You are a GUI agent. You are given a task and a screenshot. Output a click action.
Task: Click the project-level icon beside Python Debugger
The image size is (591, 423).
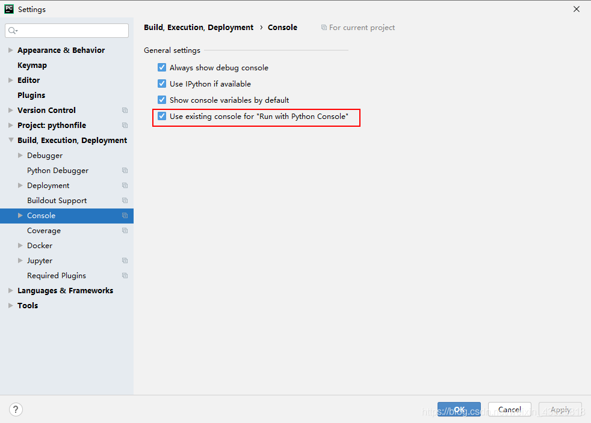click(x=125, y=171)
